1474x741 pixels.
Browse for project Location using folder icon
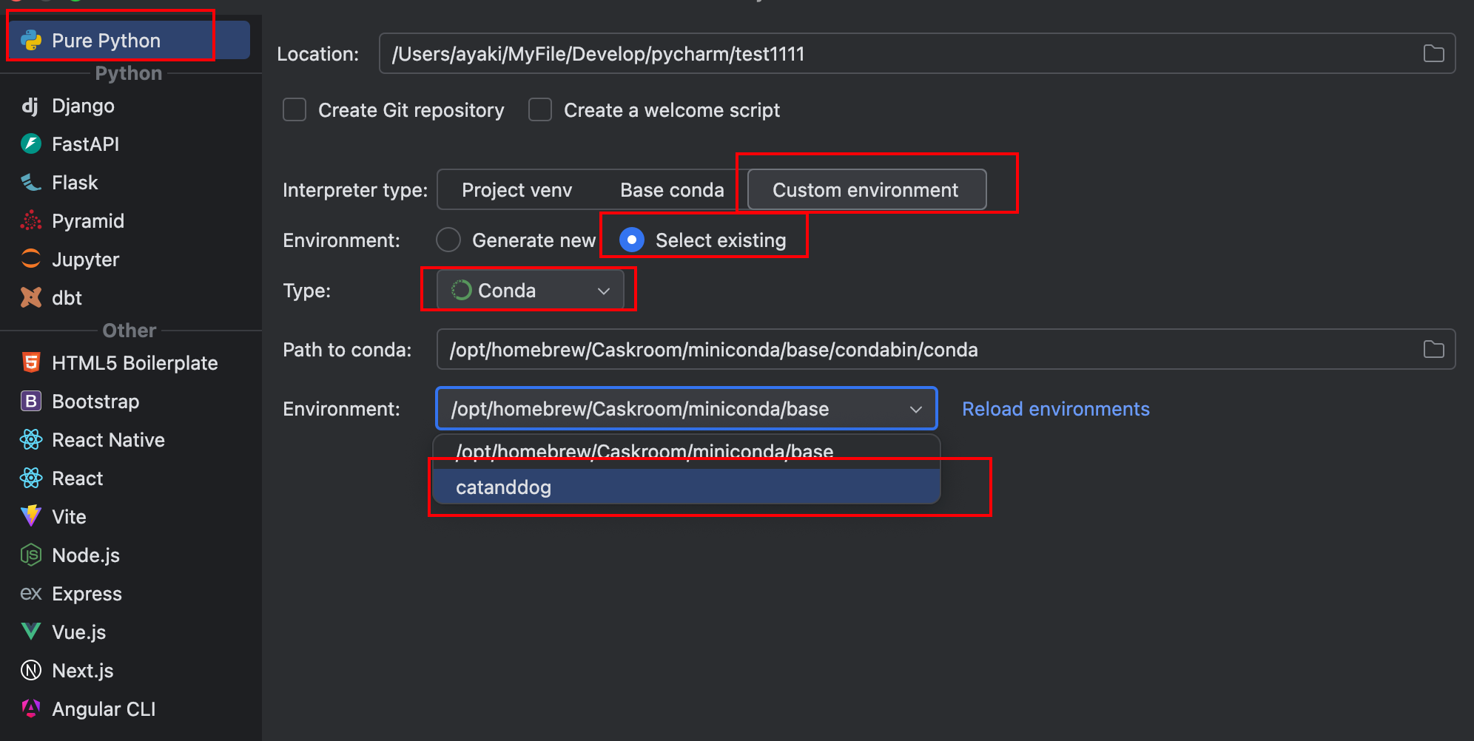tap(1433, 53)
